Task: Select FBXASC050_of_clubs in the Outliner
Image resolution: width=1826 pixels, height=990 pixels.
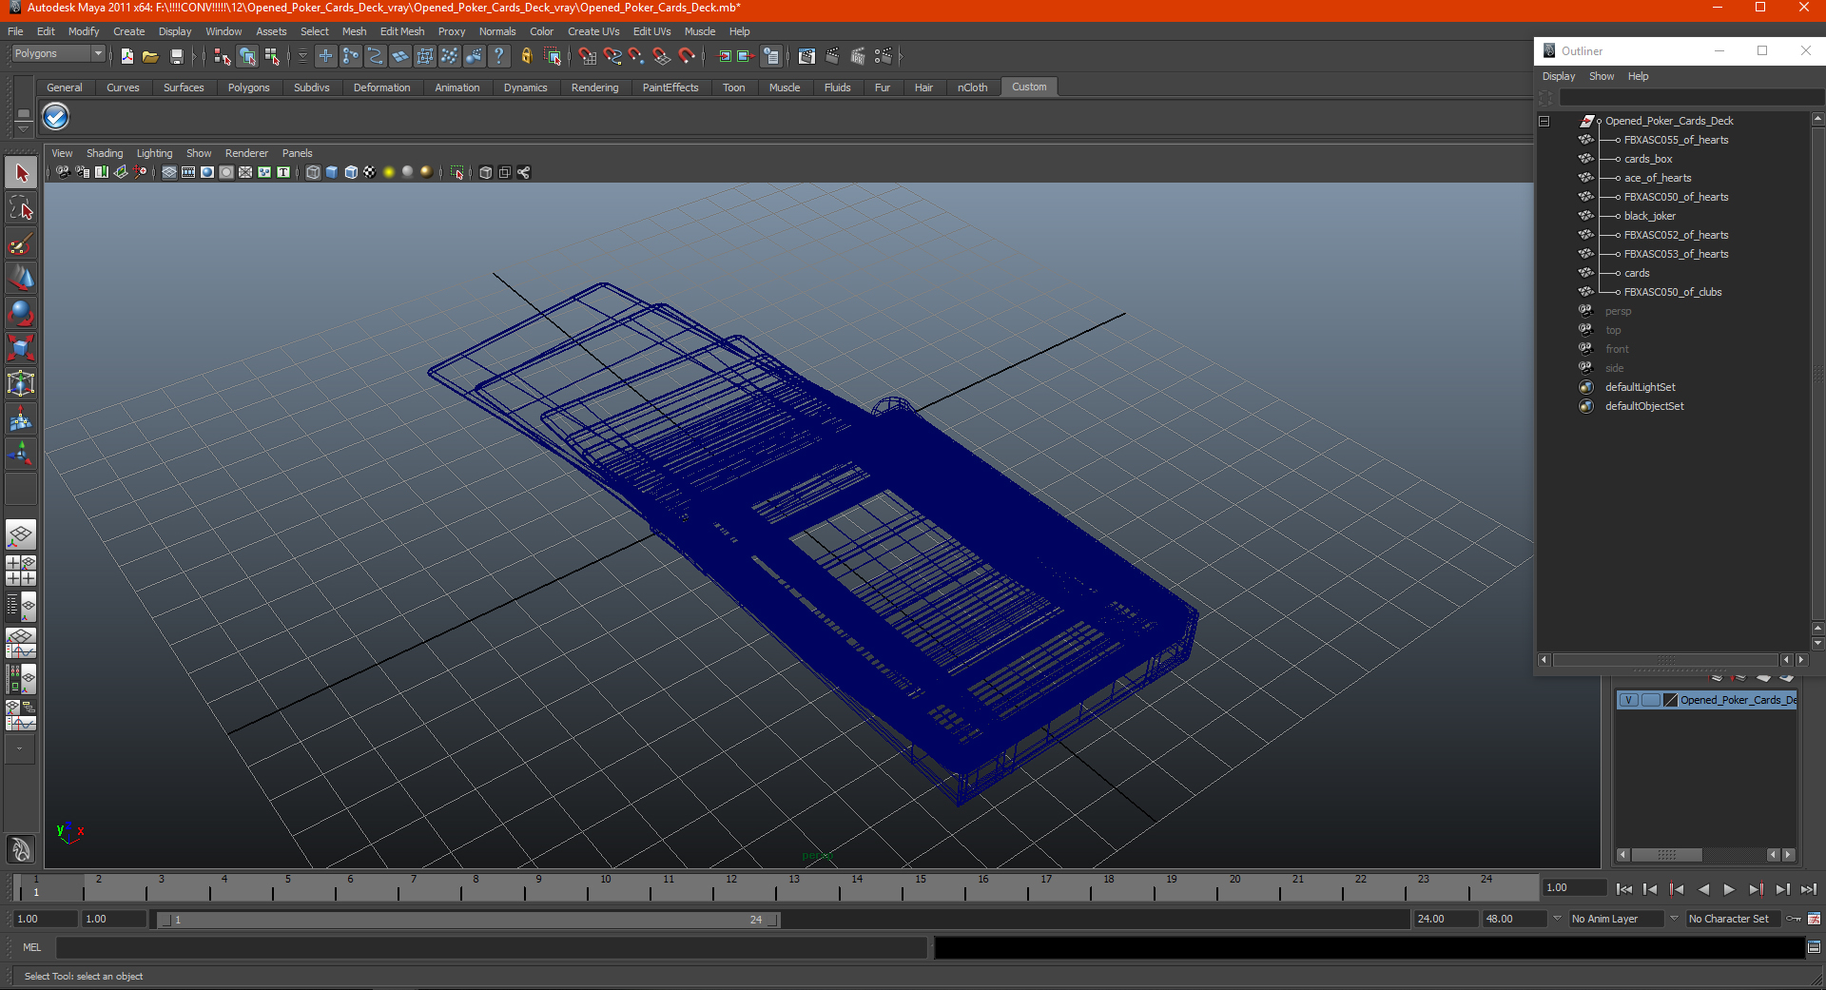Action: pos(1673,292)
